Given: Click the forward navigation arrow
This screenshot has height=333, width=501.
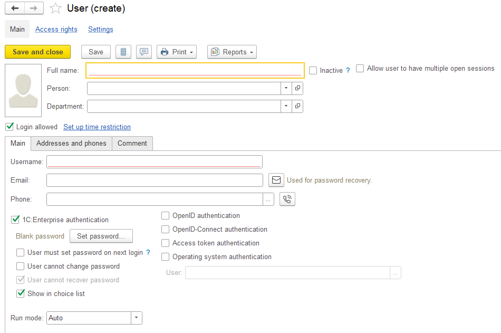Looking at the screenshot, I should (34, 8).
